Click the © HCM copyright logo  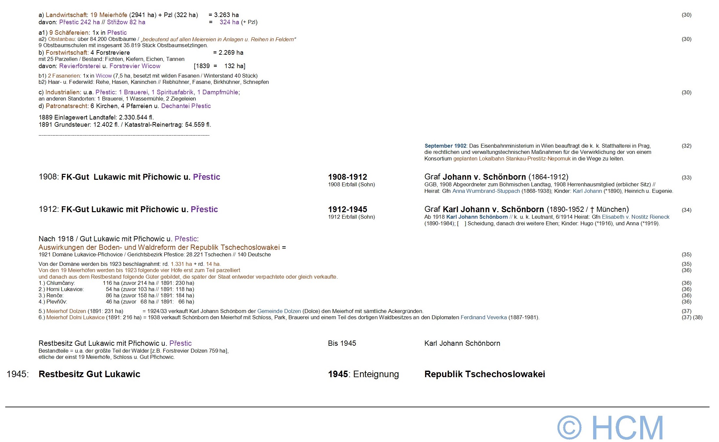tap(610, 428)
